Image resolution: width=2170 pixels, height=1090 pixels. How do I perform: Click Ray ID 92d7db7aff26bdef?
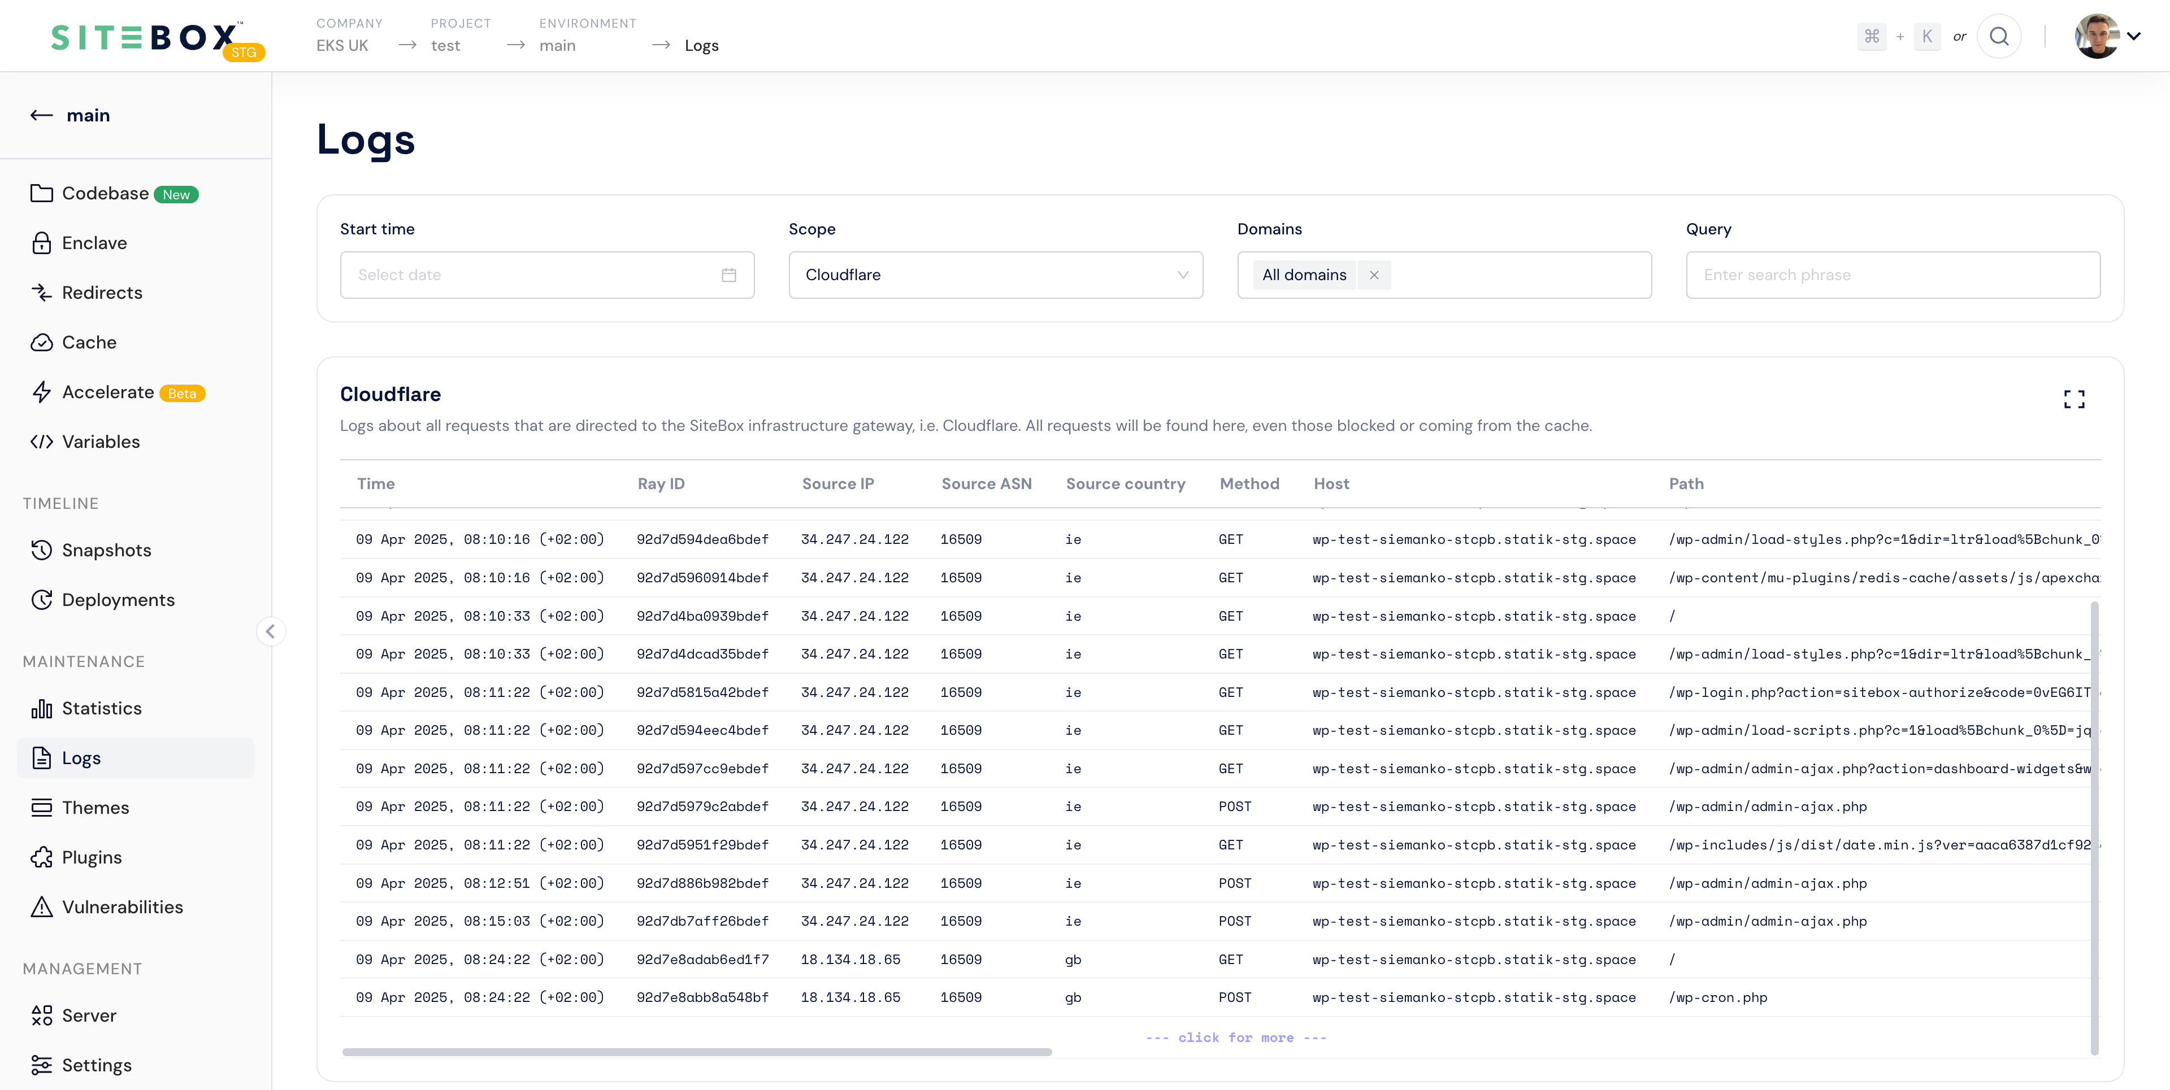click(702, 922)
